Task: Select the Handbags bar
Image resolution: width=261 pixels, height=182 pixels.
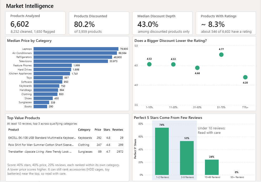Action: point(46,90)
